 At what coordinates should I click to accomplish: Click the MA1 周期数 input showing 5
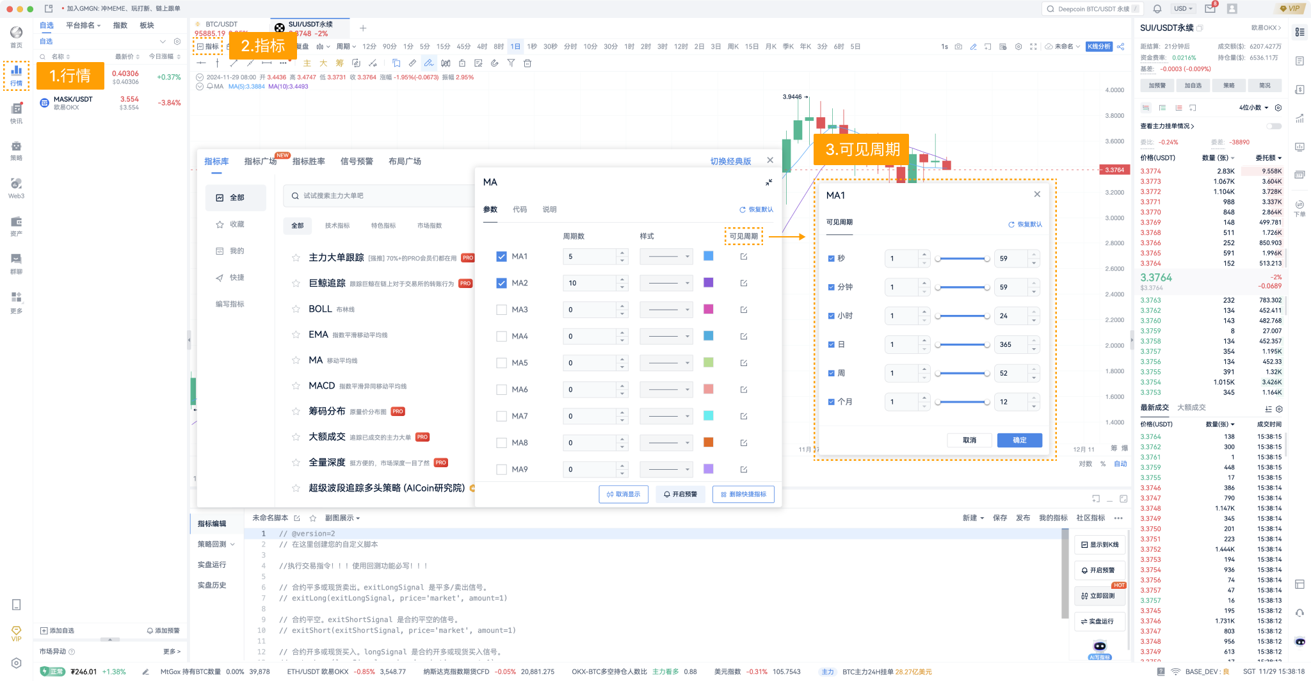coord(595,257)
